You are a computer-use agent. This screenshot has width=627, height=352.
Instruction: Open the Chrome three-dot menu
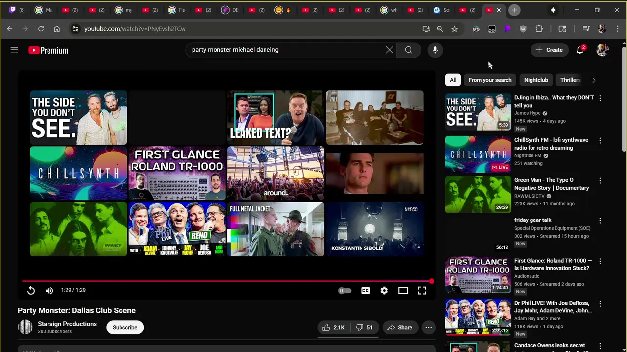[617, 29]
